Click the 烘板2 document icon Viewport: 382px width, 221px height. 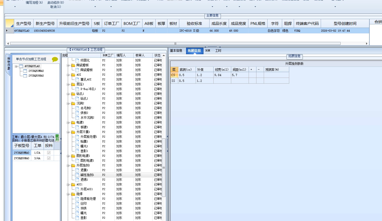coord(77,113)
